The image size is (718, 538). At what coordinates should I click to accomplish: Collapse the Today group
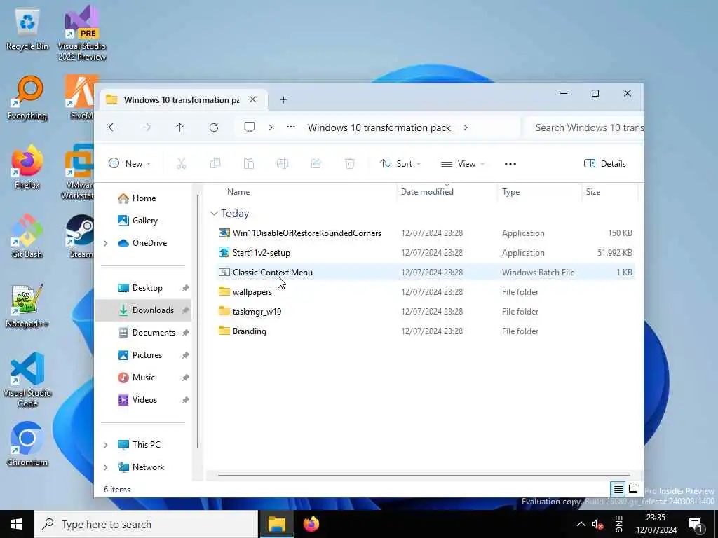[x=214, y=214]
